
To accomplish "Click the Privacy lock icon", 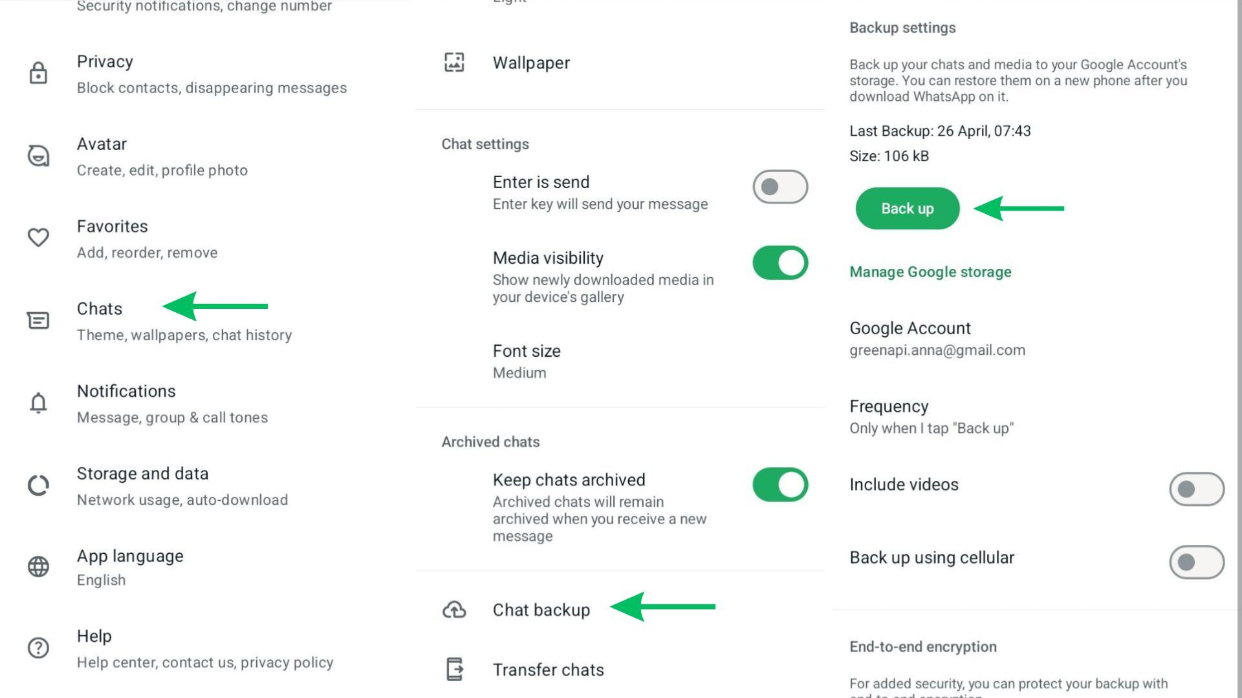I will pyautogui.click(x=38, y=73).
